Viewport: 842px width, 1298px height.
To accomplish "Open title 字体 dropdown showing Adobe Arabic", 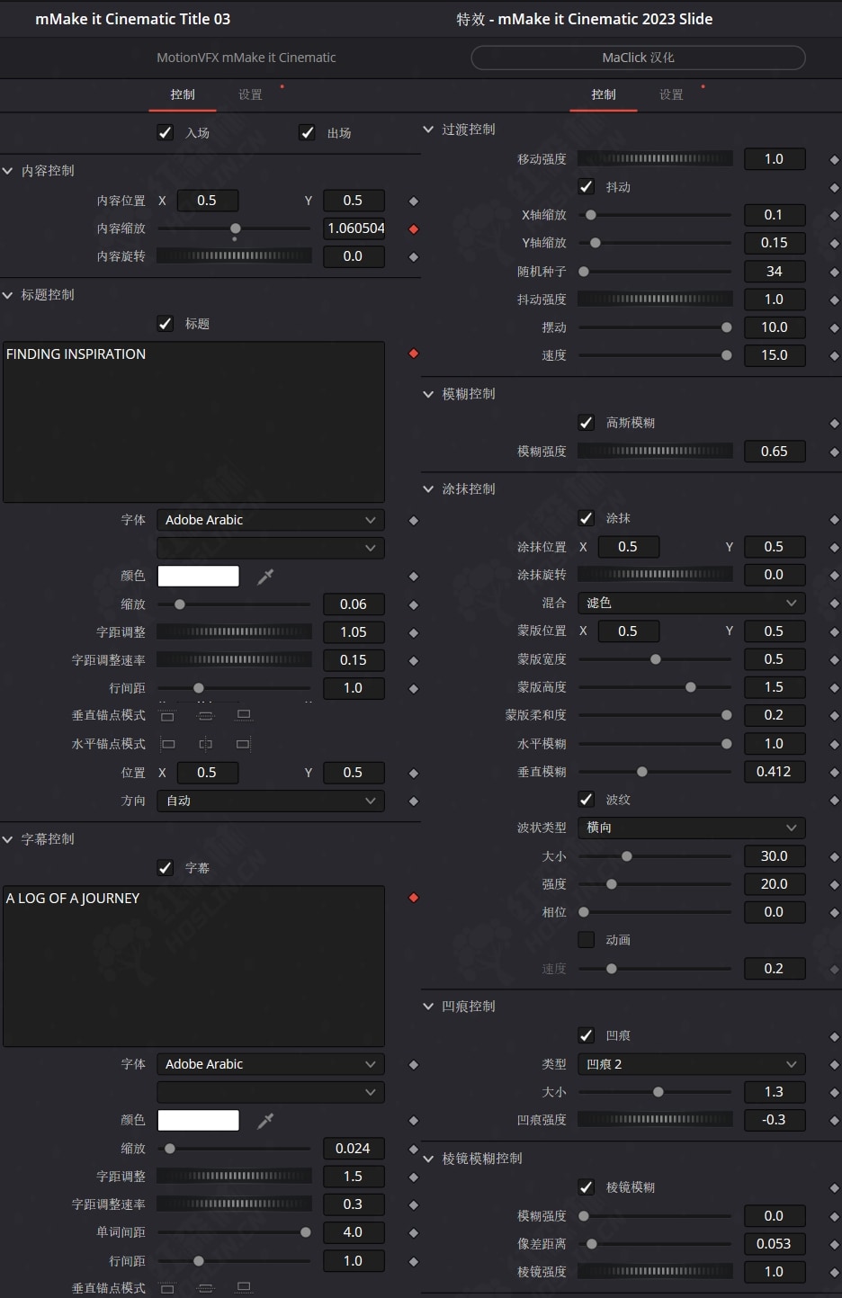I will click(x=271, y=520).
